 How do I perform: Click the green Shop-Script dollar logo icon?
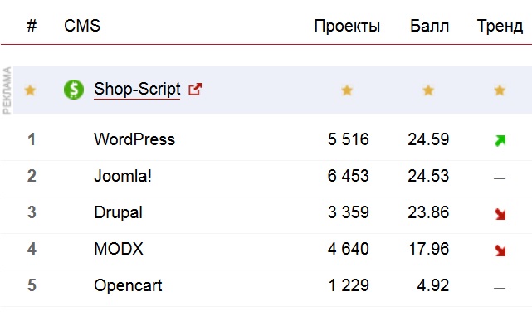pos(74,90)
